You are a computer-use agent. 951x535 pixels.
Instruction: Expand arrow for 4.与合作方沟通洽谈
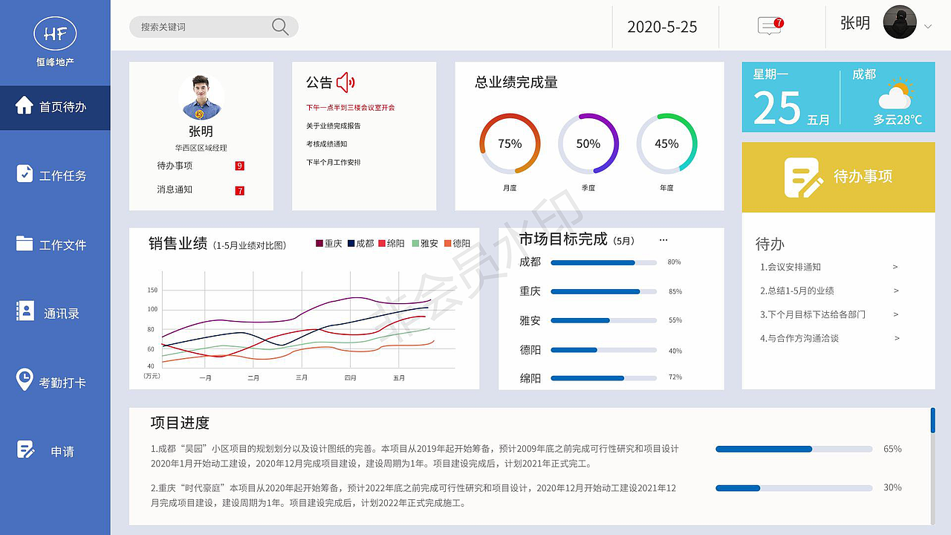(895, 338)
